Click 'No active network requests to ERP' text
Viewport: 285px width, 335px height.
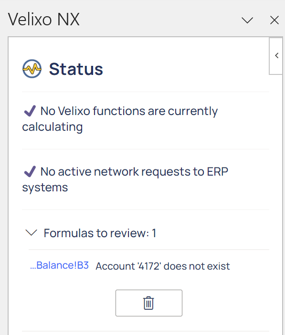134,172
